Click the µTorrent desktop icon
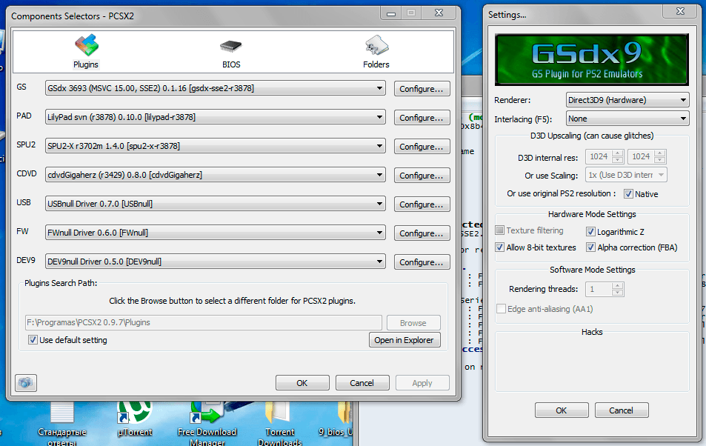Viewport: 706px width, 446px height. pyautogui.click(x=135, y=418)
